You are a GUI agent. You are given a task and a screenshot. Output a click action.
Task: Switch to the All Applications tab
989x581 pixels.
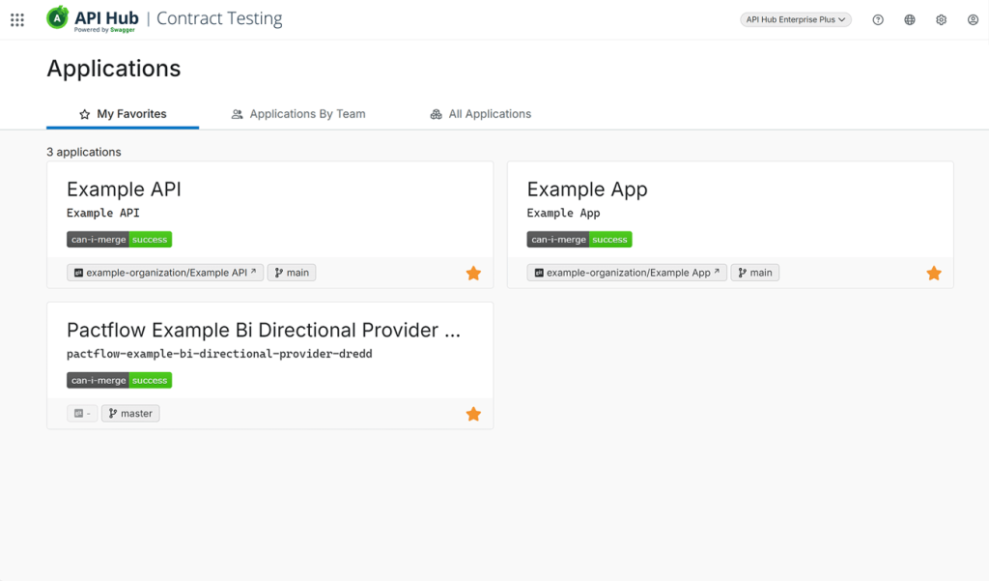click(481, 114)
